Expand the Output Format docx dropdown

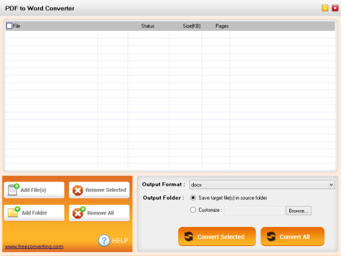click(262, 185)
